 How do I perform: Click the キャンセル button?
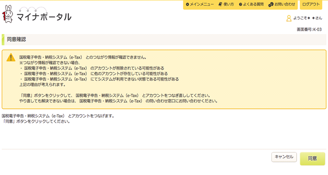coord(284,157)
